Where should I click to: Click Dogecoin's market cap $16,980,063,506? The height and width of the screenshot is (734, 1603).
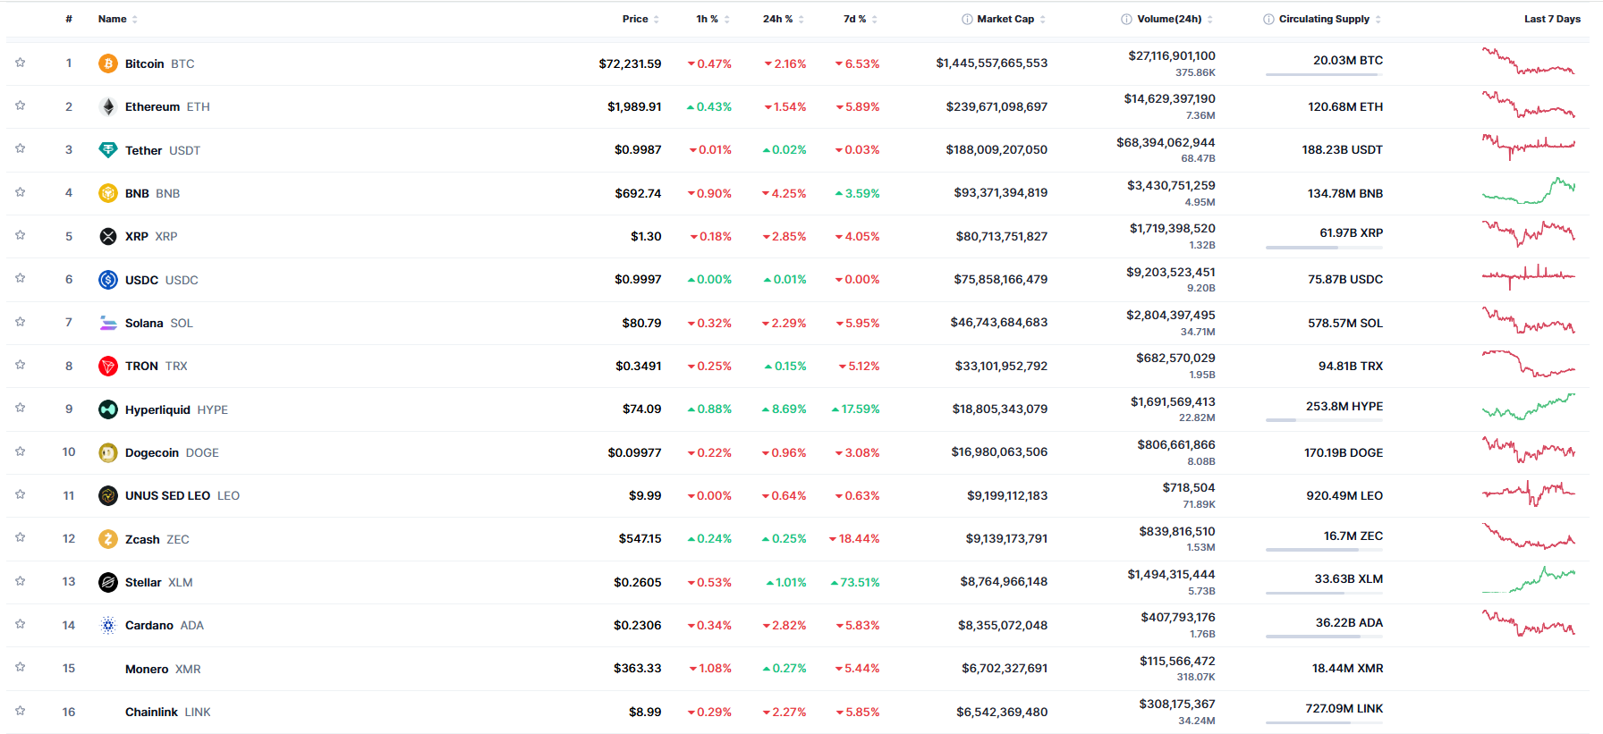coord(999,451)
